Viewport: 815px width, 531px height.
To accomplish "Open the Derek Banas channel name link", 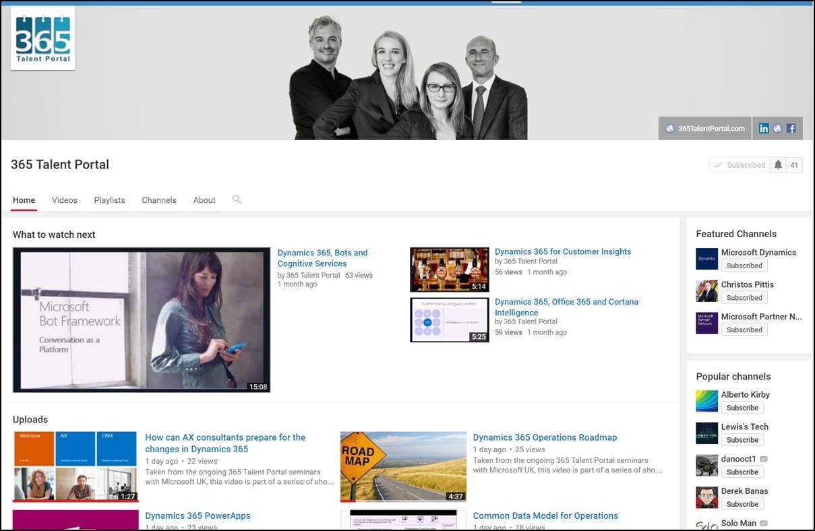I will coord(745,491).
